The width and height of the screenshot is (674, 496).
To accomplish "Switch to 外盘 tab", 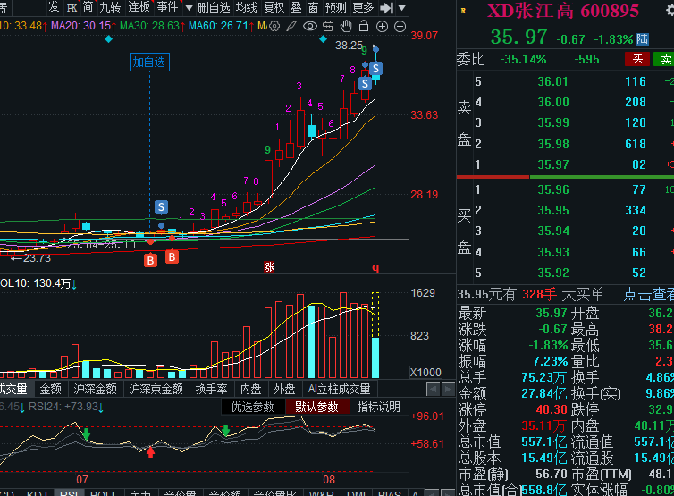I will coord(285,389).
